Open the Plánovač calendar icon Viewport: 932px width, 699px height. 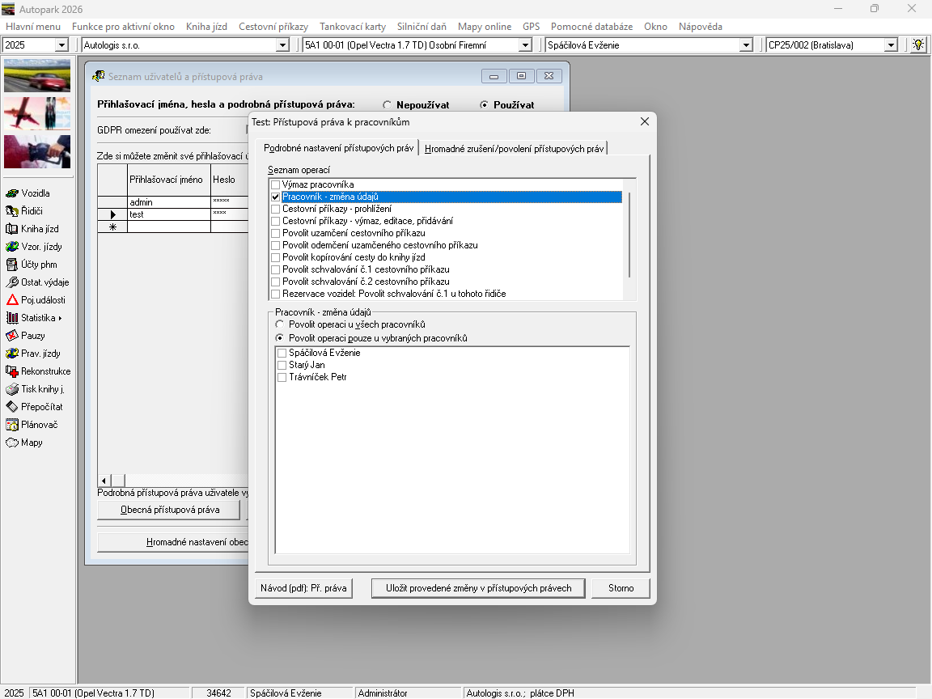click(12, 425)
